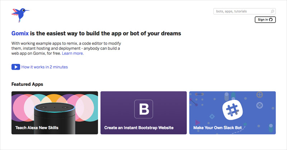Click the Gomix hummingbird logo
Image resolution: width=287 pixels, height=150 pixels.
coord(20,15)
